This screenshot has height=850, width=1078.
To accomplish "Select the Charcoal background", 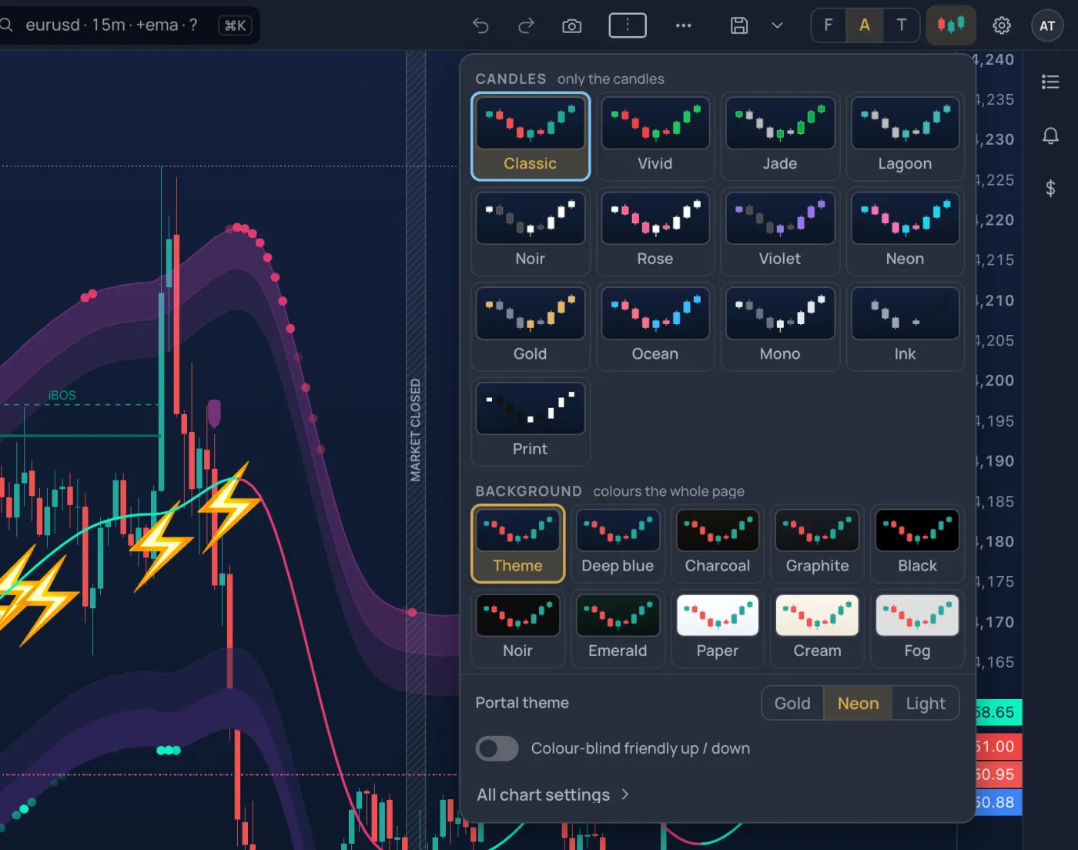I will point(718,544).
